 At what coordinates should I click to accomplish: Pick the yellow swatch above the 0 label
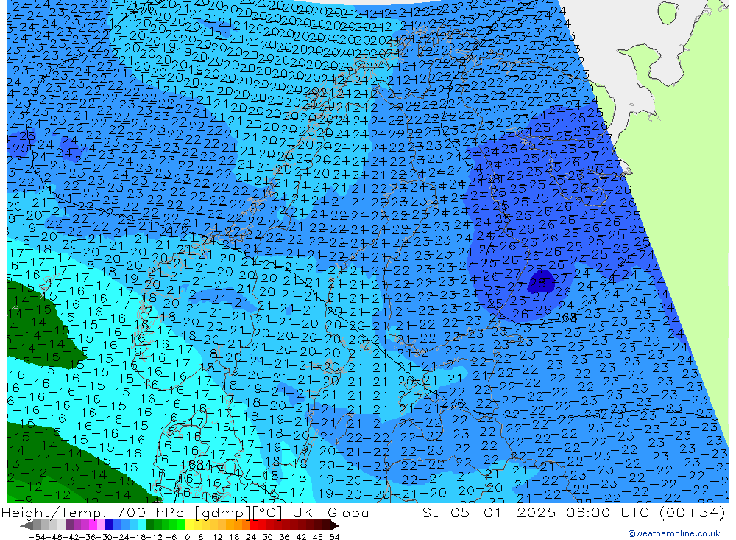click(190, 525)
